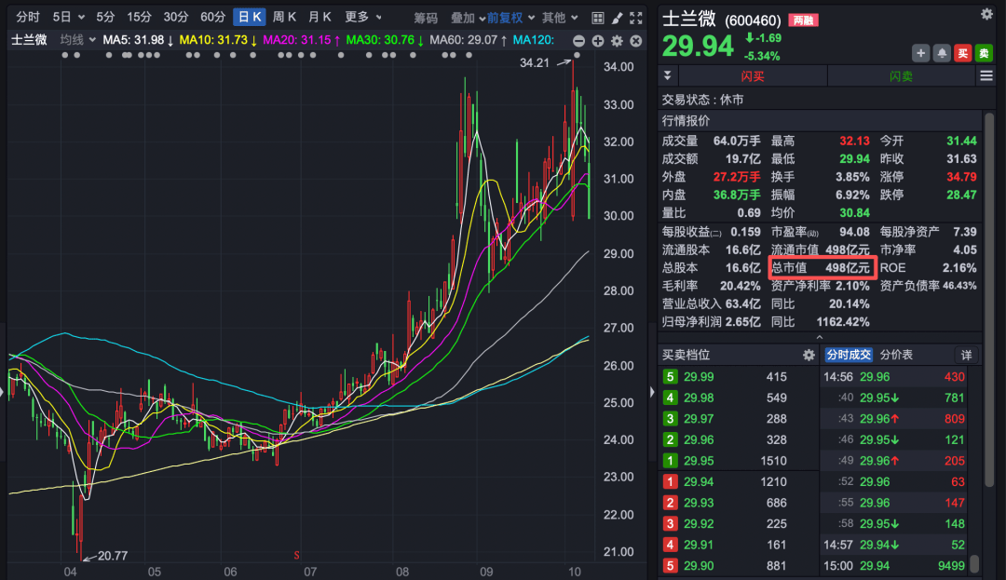Screen dimensions: 1006x580
Task: Open moving average indicator settings gear
Action: point(616,40)
